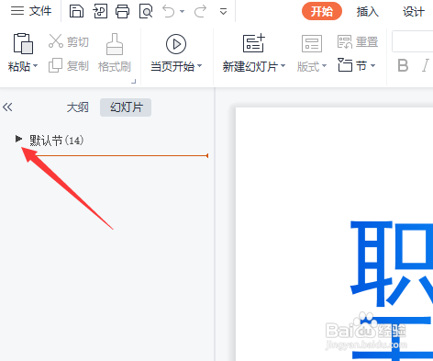The image size is (433, 361).
Task: Open the 文件 menu
Action: click(31, 11)
